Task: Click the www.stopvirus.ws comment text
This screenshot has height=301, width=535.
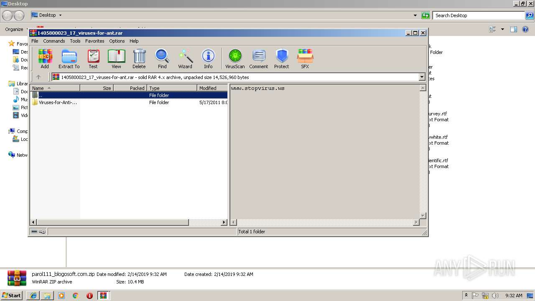Action: click(258, 88)
